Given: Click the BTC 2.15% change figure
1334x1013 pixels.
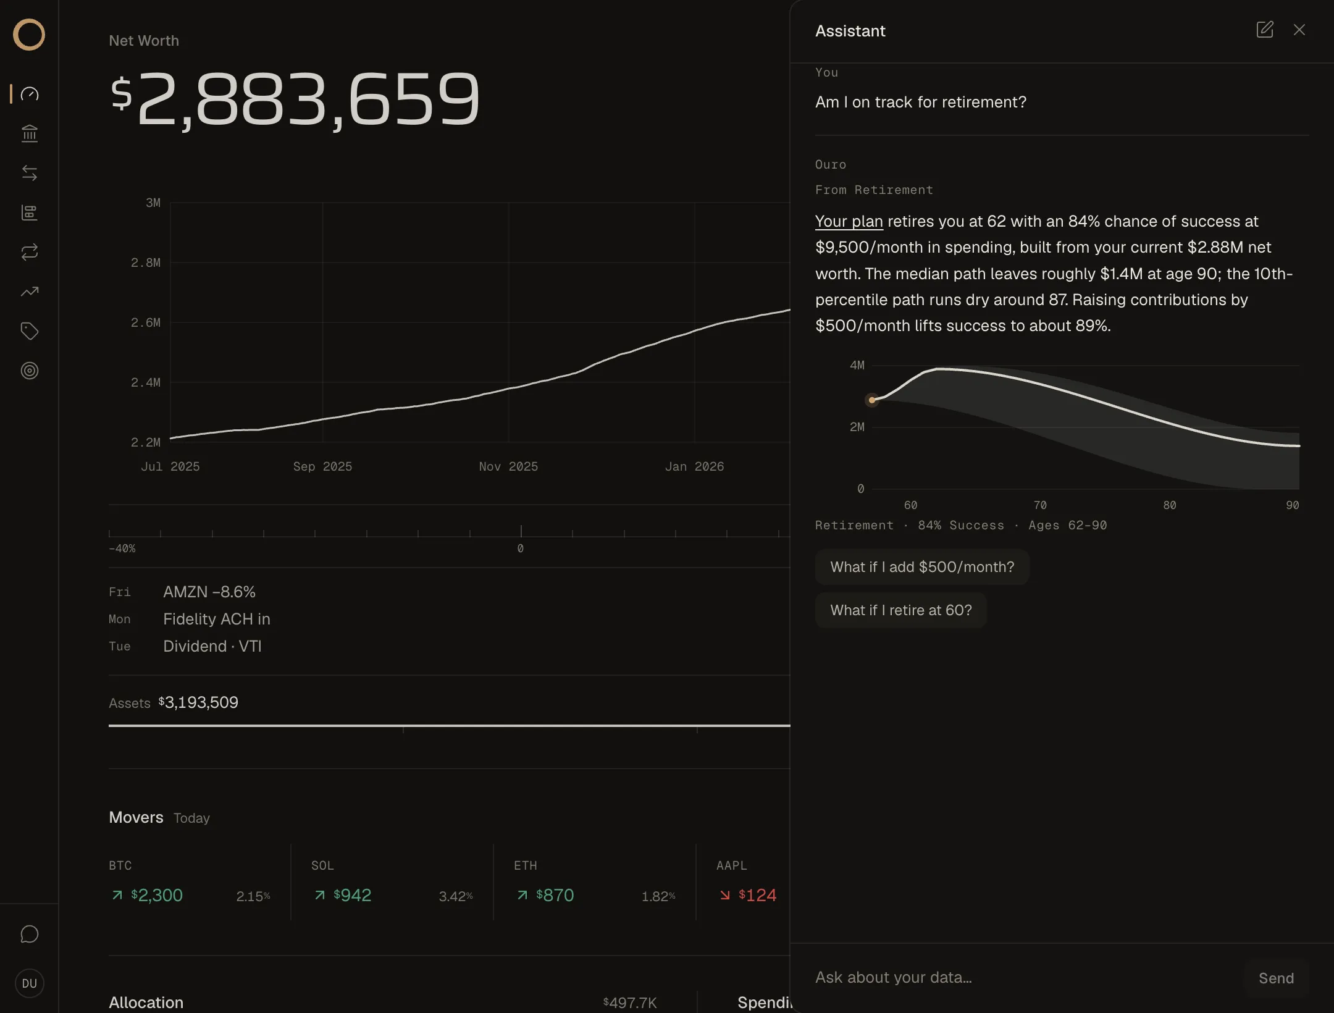Looking at the screenshot, I should (x=253, y=896).
